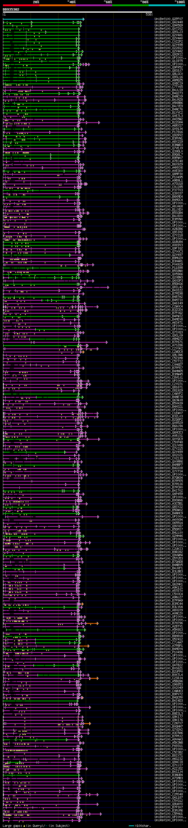The height and width of the screenshot is (828, 188).
Task: Select the UniRef100_C0Z2P2 label
Action: pos(169,41)
